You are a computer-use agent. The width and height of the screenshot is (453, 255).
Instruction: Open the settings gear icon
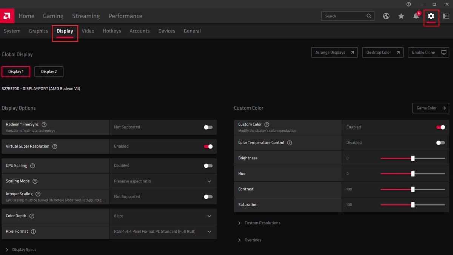431,16
